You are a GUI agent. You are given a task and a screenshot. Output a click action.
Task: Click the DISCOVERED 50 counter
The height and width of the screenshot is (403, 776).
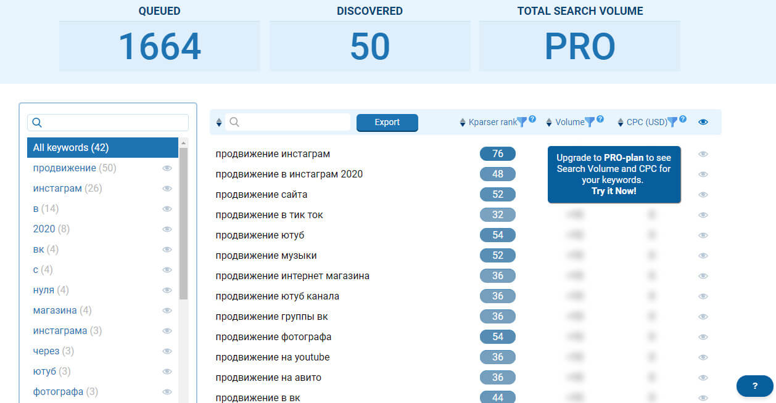pos(370,46)
